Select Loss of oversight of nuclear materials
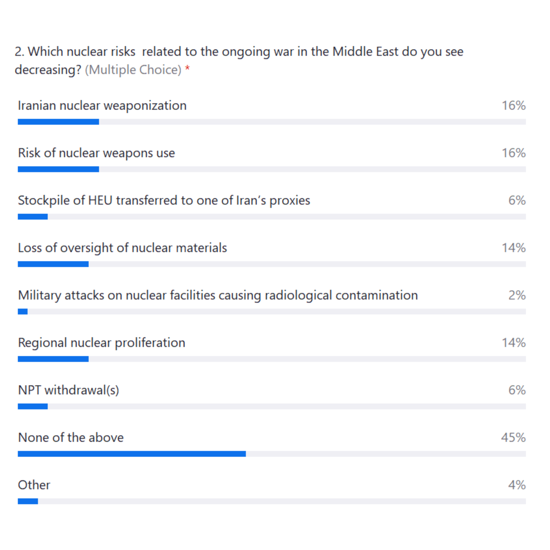Image resolution: width=550 pixels, height=550 pixels. (122, 248)
